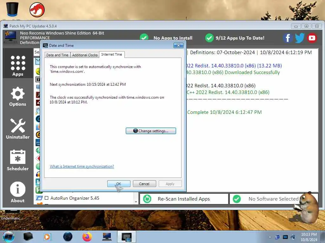Open the About info section
Image resolution: width=325 pixels, height=243 pixels.
[18, 192]
